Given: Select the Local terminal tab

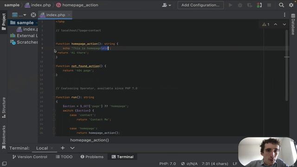Looking at the screenshot, I should [42, 148].
